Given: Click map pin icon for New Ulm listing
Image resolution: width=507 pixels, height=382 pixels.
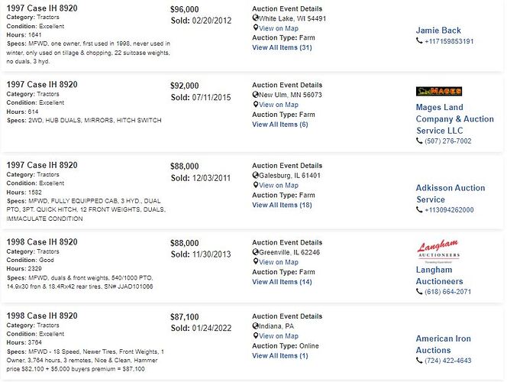Looking at the screenshot, I should coord(256,104).
